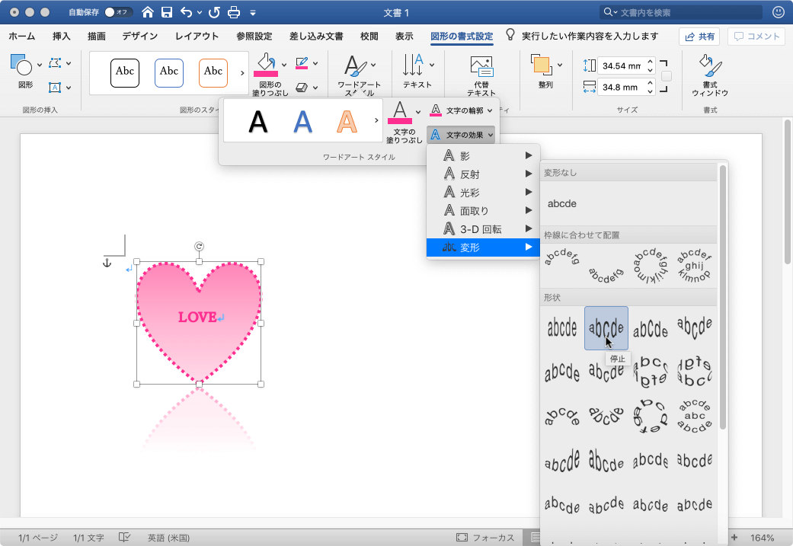This screenshot has height=546, width=793.
Task: Click the rotate handle above the heart
Action: tap(200, 246)
